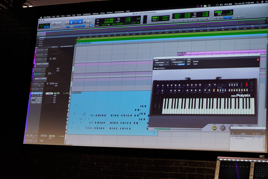Viewport: 268px width, 179px height.
Task: Open the AudioSuite menu
Action: 87,14
